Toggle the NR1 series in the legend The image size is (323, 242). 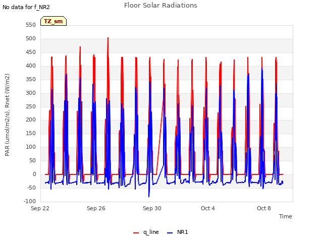(178, 232)
